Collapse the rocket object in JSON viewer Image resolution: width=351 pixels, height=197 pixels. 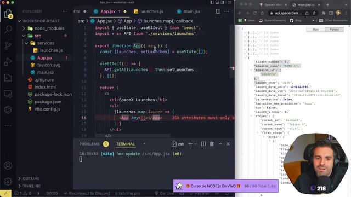click(251, 116)
